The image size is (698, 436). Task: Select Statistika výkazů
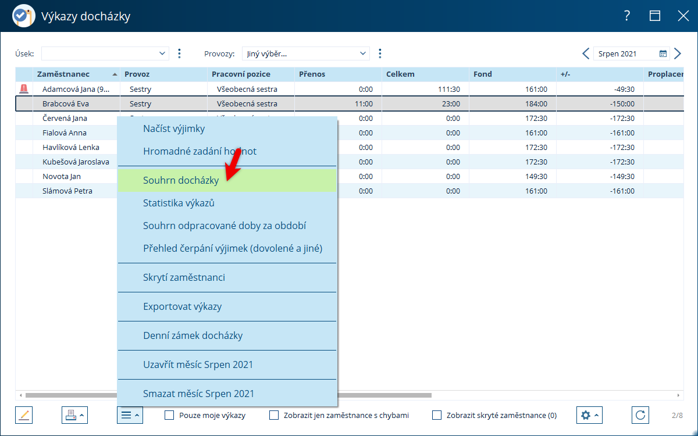coord(227,203)
